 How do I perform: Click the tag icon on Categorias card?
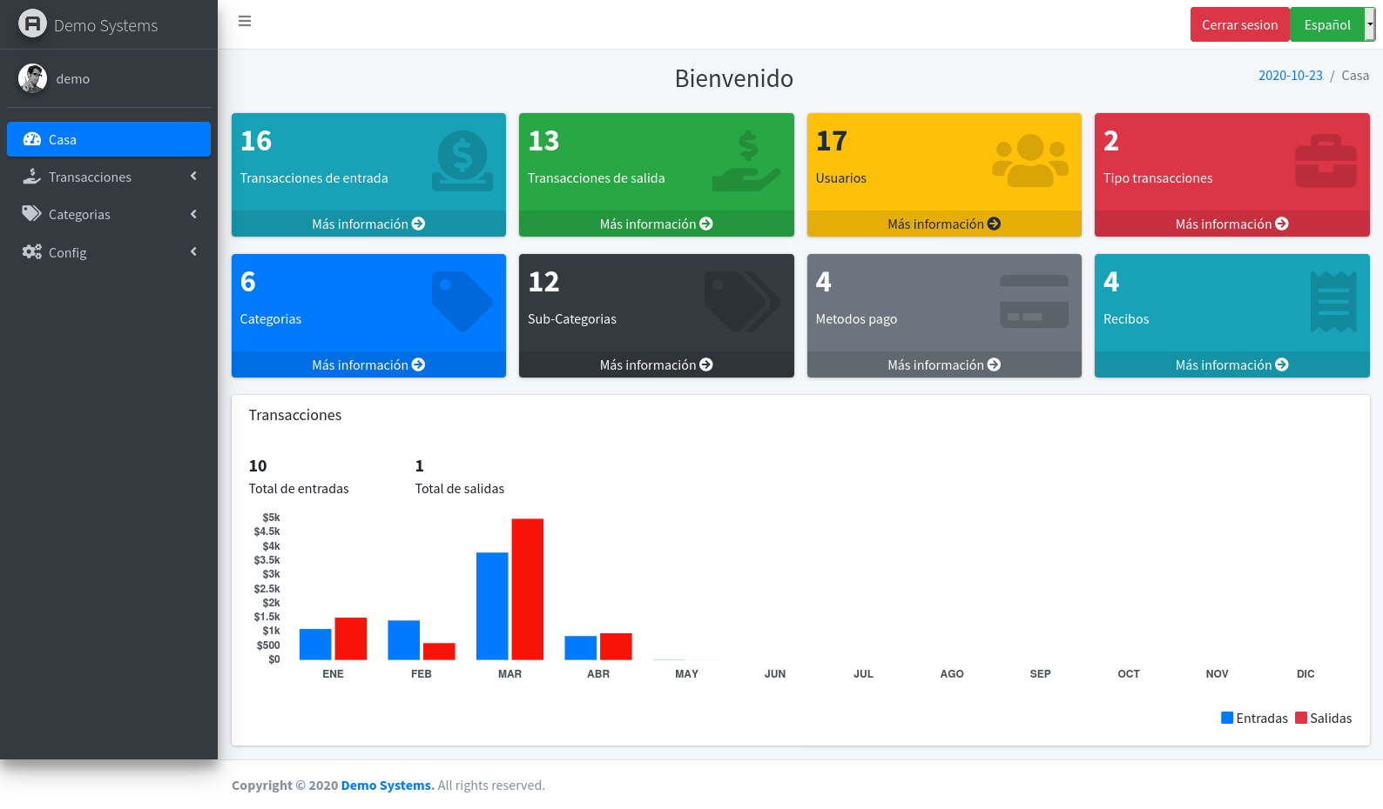point(462,301)
